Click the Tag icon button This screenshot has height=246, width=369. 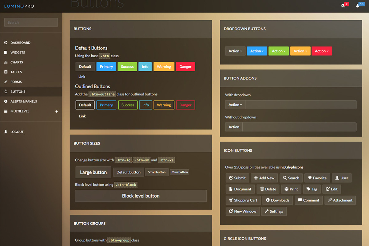tap(312, 189)
